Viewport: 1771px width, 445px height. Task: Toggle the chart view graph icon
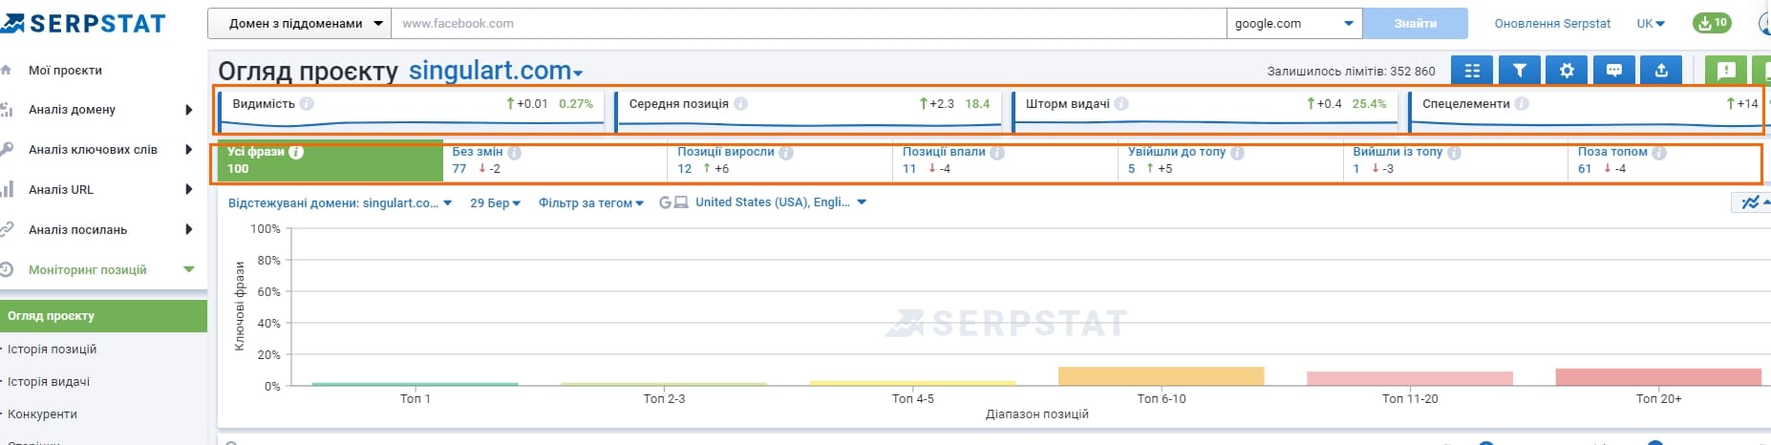pyautogui.click(x=1750, y=202)
